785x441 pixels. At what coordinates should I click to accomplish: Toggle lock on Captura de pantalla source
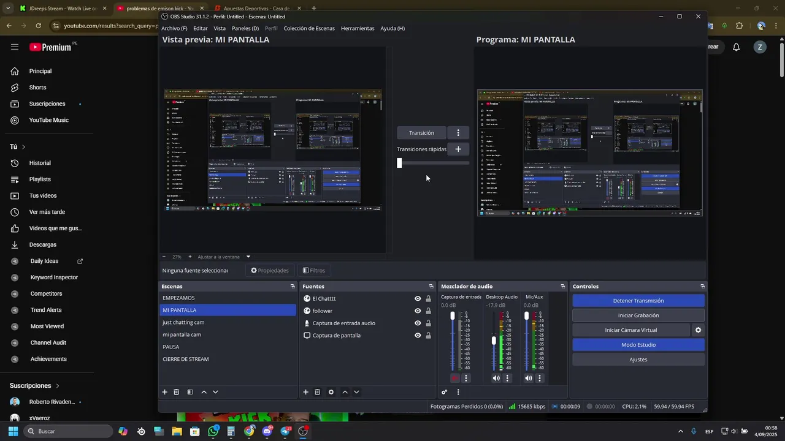pyautogui.click(x=428, y=336)
